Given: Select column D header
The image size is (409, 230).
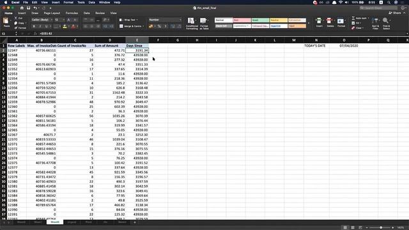Looking at the screenshot, I should click(x=110, y=40).
